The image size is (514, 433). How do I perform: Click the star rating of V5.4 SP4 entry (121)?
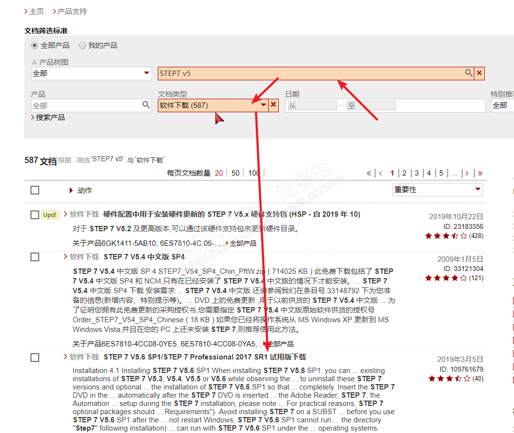446,278
